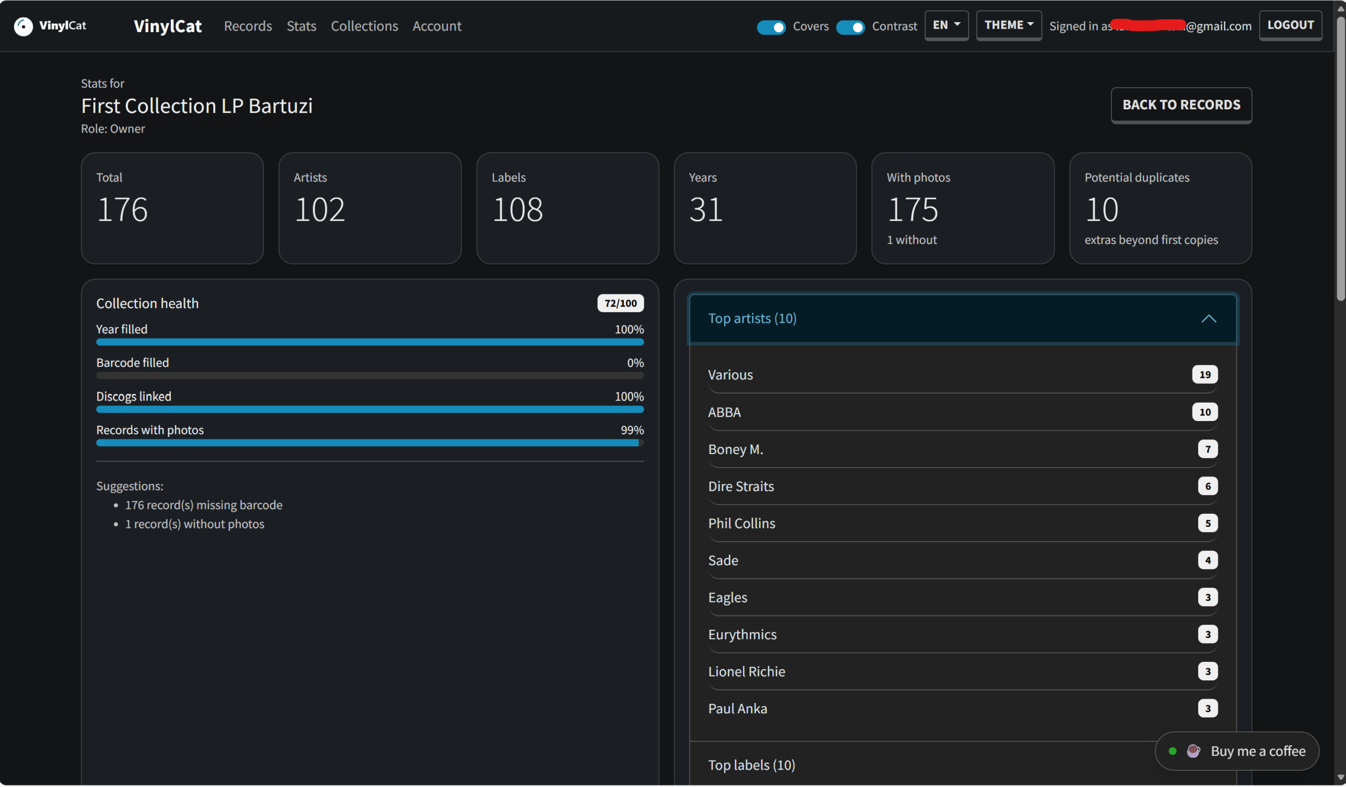Click the Records with photos progress bar

tap(370, 443)
